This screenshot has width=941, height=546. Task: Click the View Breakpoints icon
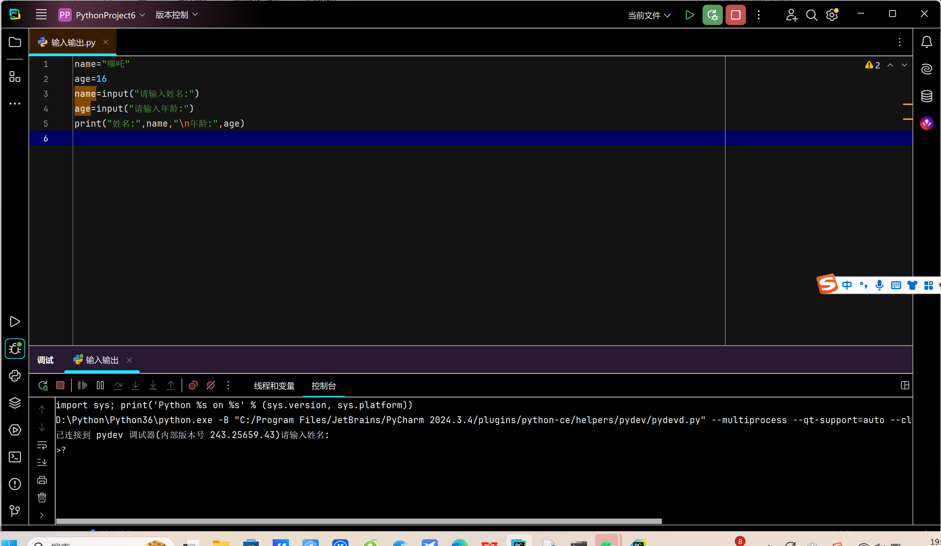click(x=193, y=385)
